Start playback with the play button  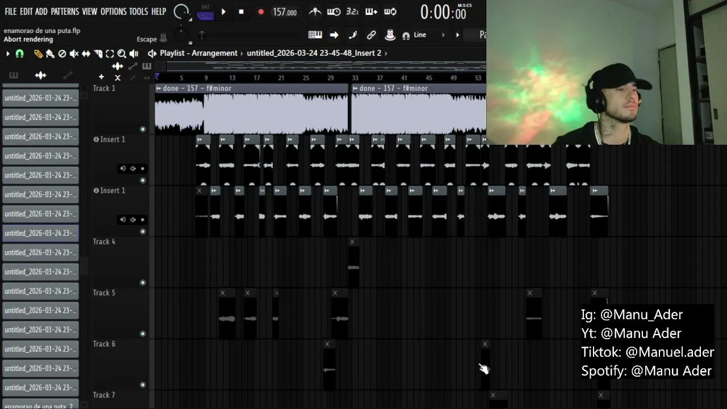point(223,11)
